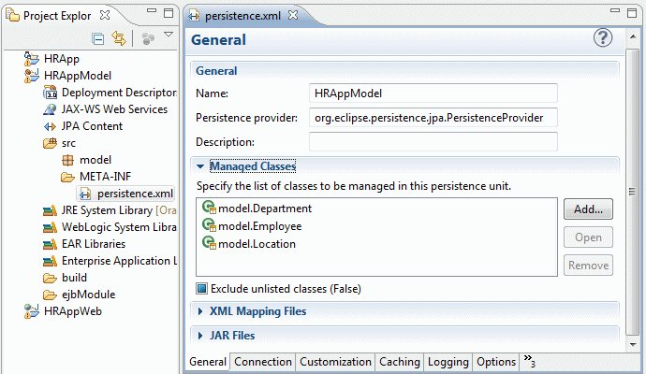The width and height of the screenshot is (646, 374).
Task: Click the Deployment Descriptor icon
Action: pyautogui.click(x=51, y=93)
